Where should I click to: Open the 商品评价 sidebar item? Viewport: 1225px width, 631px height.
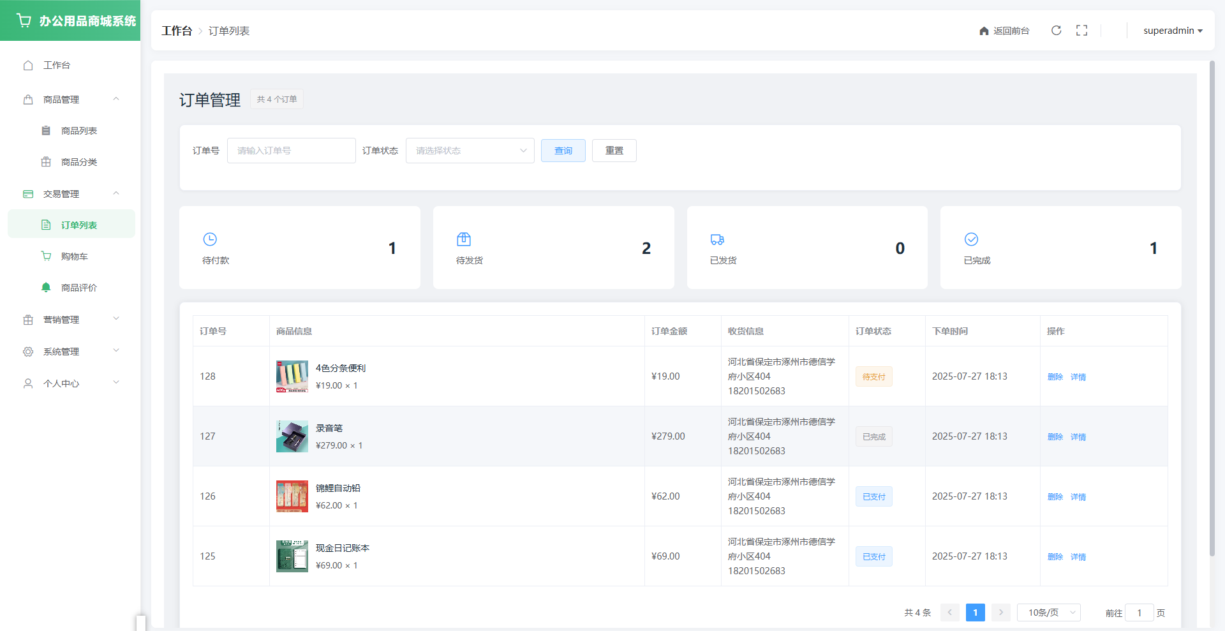coord(78,288)
